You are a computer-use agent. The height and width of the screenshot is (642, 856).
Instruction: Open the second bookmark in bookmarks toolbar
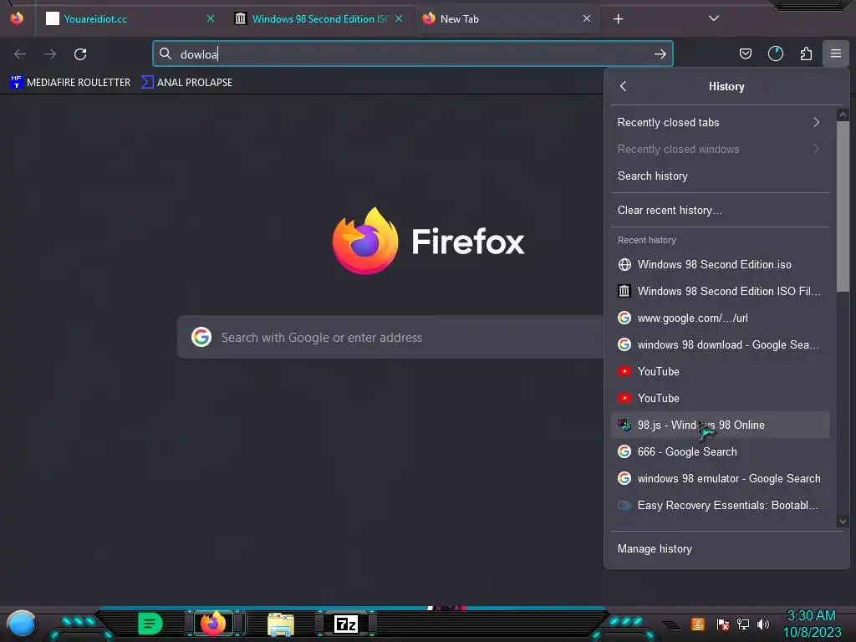(186, 83)
